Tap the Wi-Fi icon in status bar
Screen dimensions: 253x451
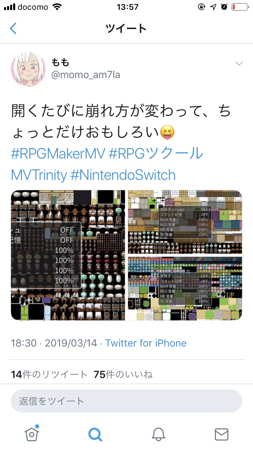[x=57, y=7]
